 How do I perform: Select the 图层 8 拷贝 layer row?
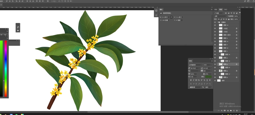[x=226, y=35]
